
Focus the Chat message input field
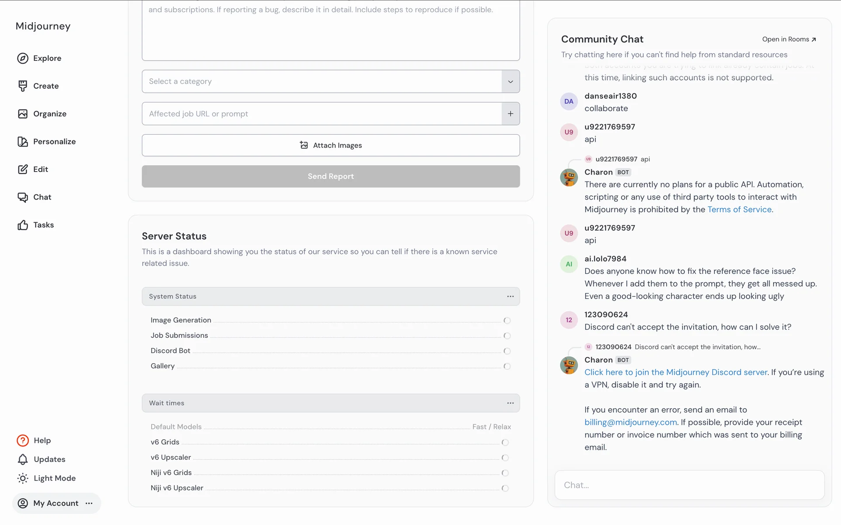click(689, 485)
